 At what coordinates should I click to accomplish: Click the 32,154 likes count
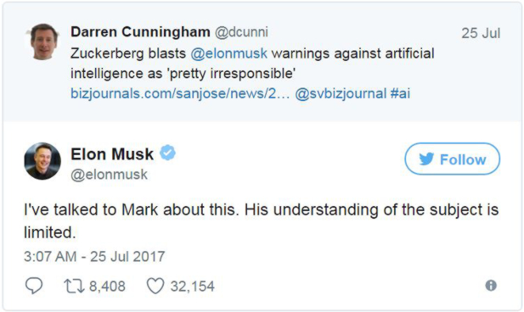tap(192, 287)
